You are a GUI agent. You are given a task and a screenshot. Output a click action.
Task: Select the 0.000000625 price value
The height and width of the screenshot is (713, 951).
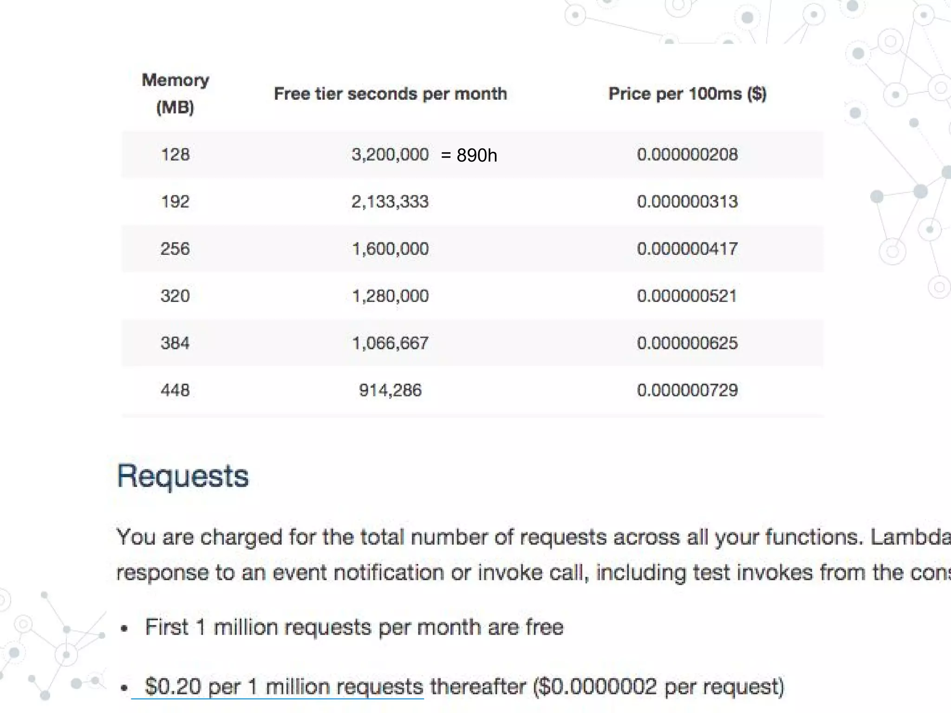pyautogui.click(x=687, y=344)
